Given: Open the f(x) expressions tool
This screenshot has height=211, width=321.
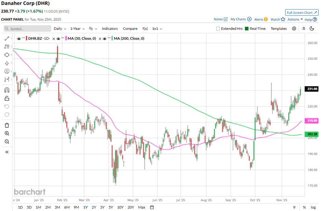Looking at the screenshot, I should [145, 29].
